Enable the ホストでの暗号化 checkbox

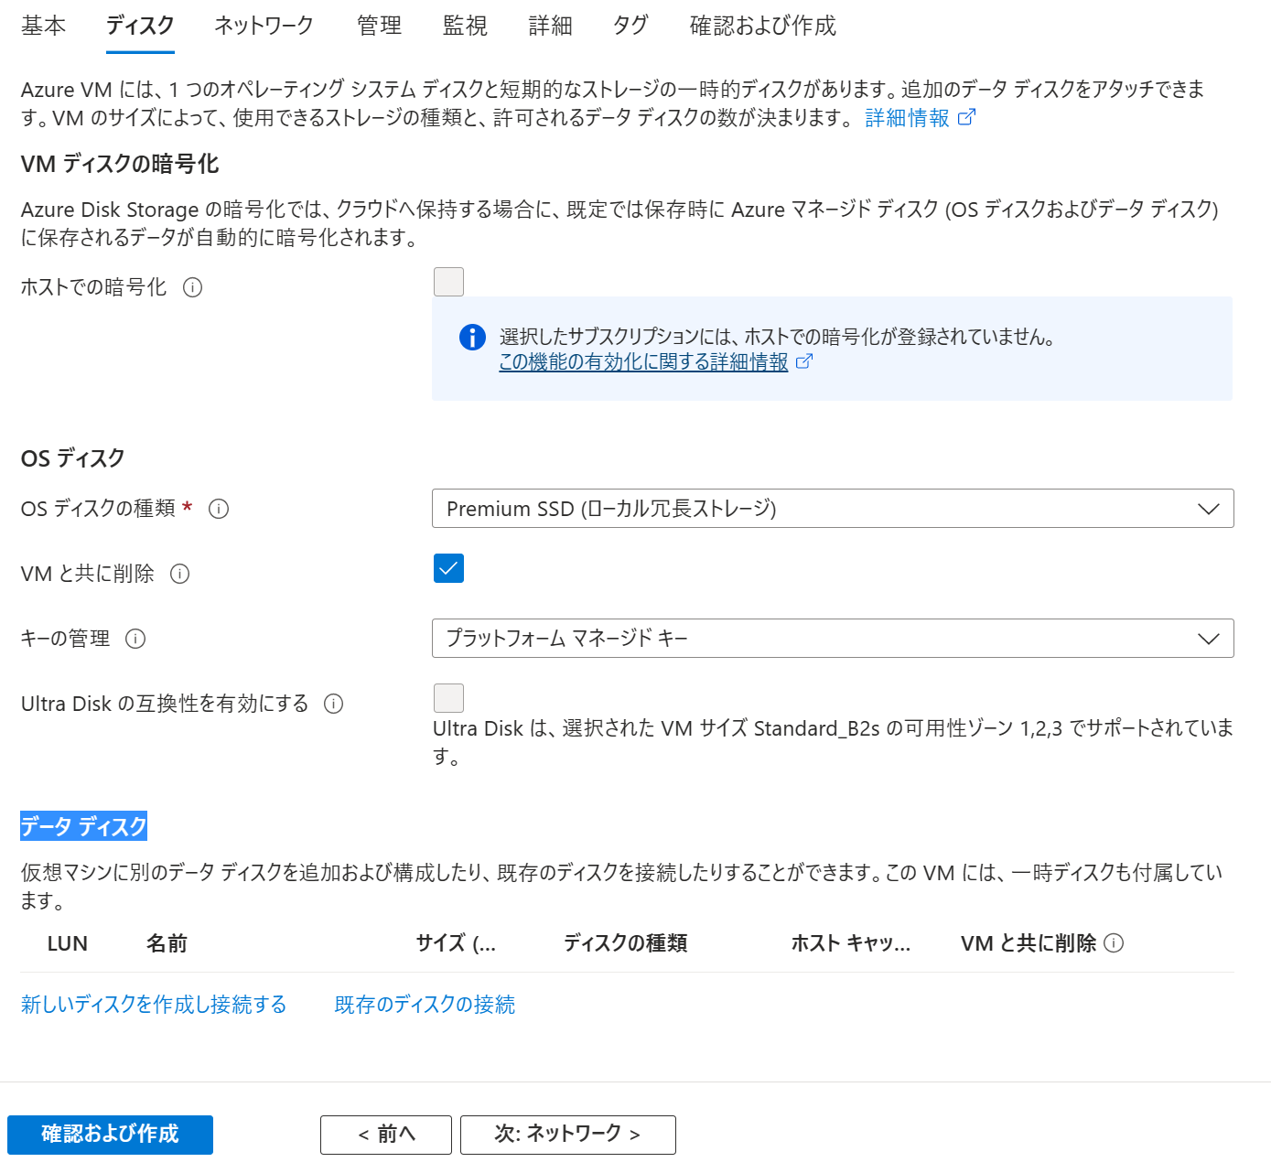click(448, 282)
